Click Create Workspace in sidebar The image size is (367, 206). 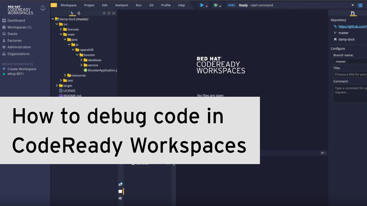pyautogui.click(x=21, y=69)
